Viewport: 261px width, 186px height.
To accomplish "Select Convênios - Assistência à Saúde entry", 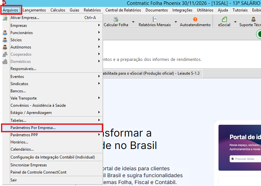I will [52, 105].
